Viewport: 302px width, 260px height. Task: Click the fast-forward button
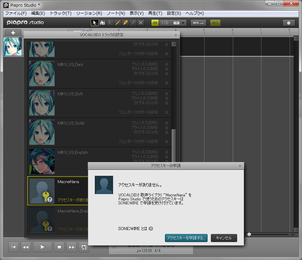[x=72, y=247]
